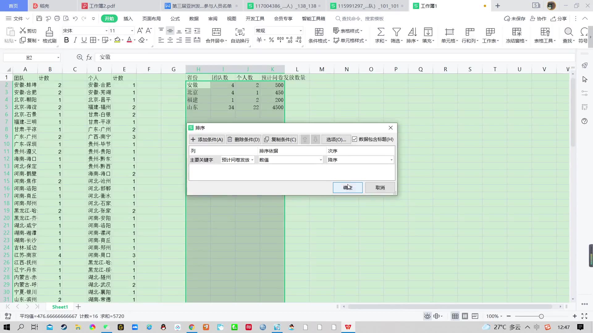Uncheck the Data contains headers (数据包含标题) checkbox

(355, 139)
